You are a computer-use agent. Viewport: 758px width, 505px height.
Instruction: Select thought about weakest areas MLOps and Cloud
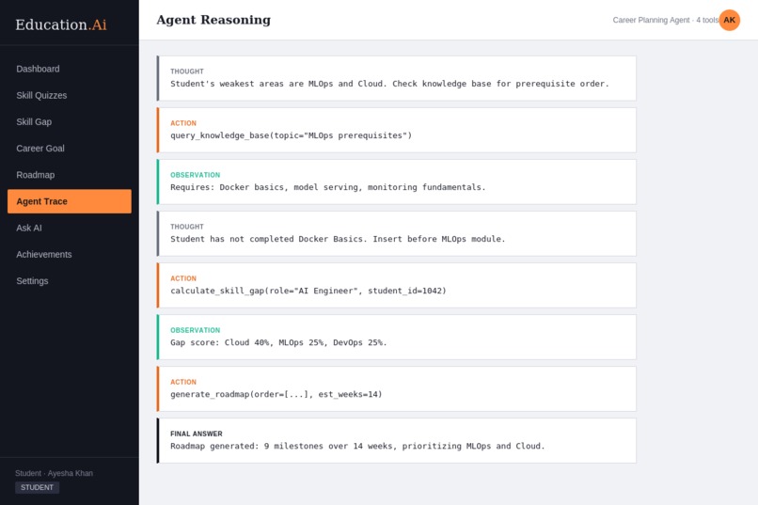397,78
